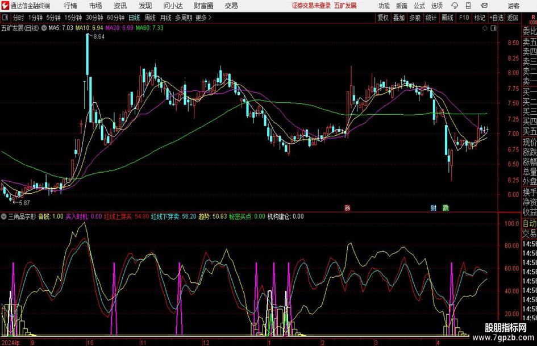Click the 画线 drawing tool button
Viewport: 537px width, 346px height.
point(447,18)
